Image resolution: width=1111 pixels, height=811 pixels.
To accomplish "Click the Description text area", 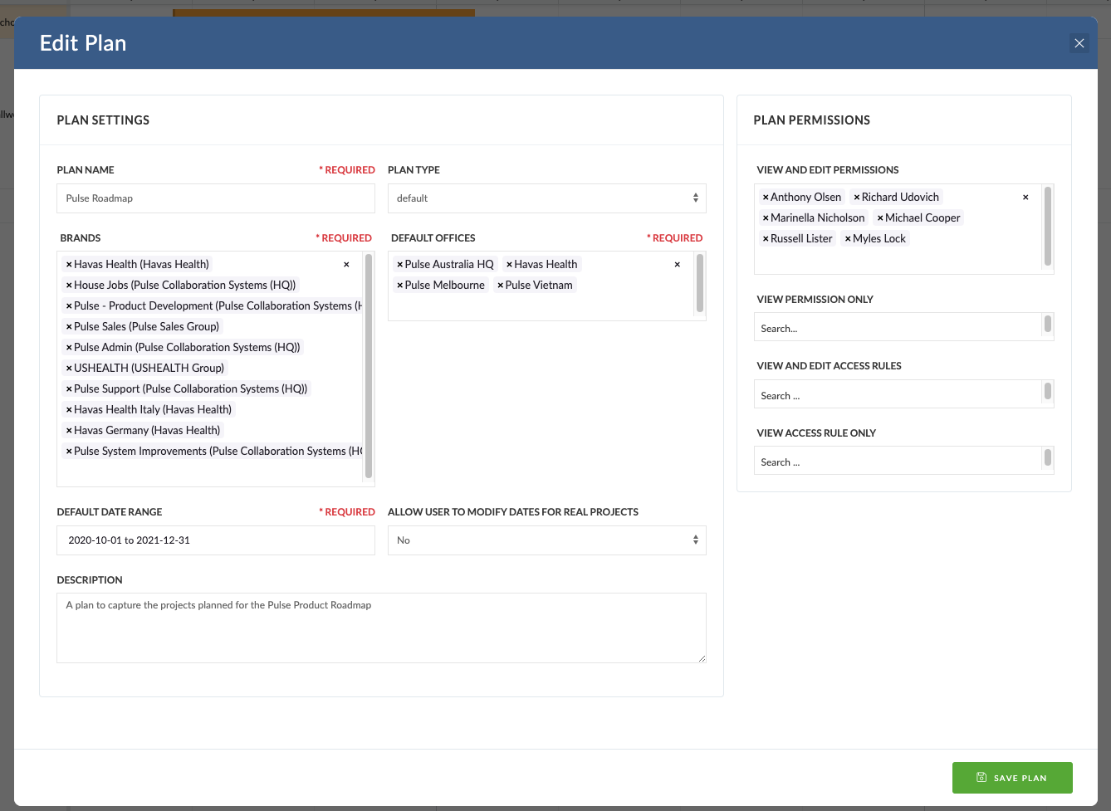I will (381, 628).
